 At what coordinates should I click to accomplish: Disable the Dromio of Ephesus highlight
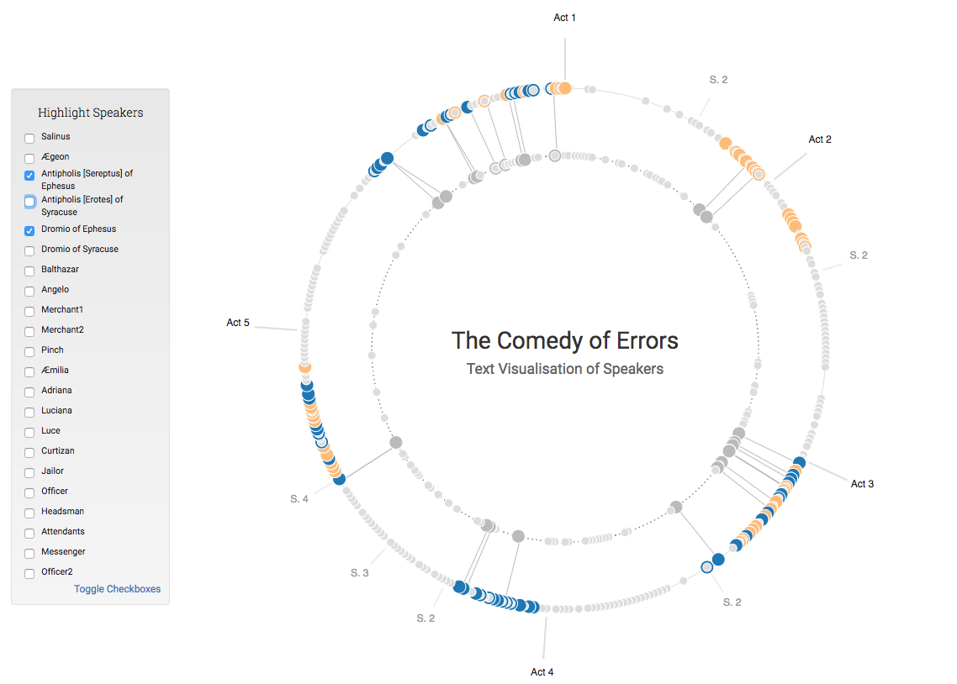(x=29, y=230)
